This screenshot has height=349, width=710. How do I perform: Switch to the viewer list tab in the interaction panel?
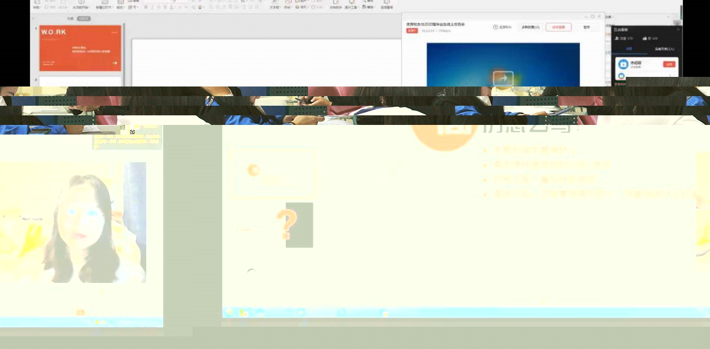coord(664,49)
